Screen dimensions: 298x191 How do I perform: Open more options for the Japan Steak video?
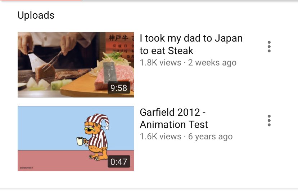pyautogui.click(x=269, y=47)
